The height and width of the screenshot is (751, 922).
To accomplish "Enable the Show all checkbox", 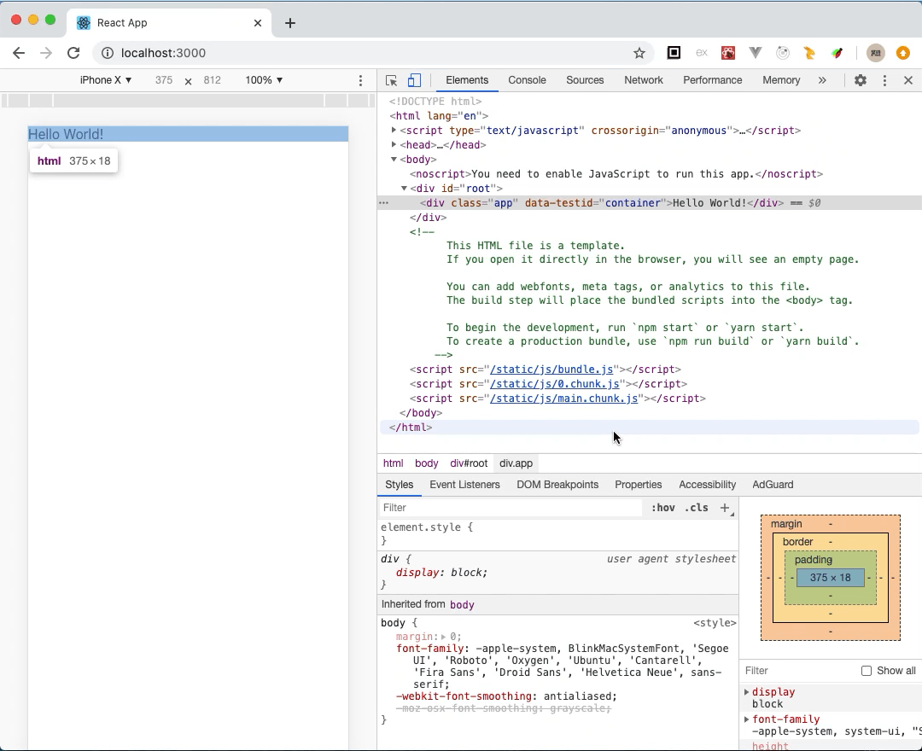I will pyautogui.click(x=867, y=671).
